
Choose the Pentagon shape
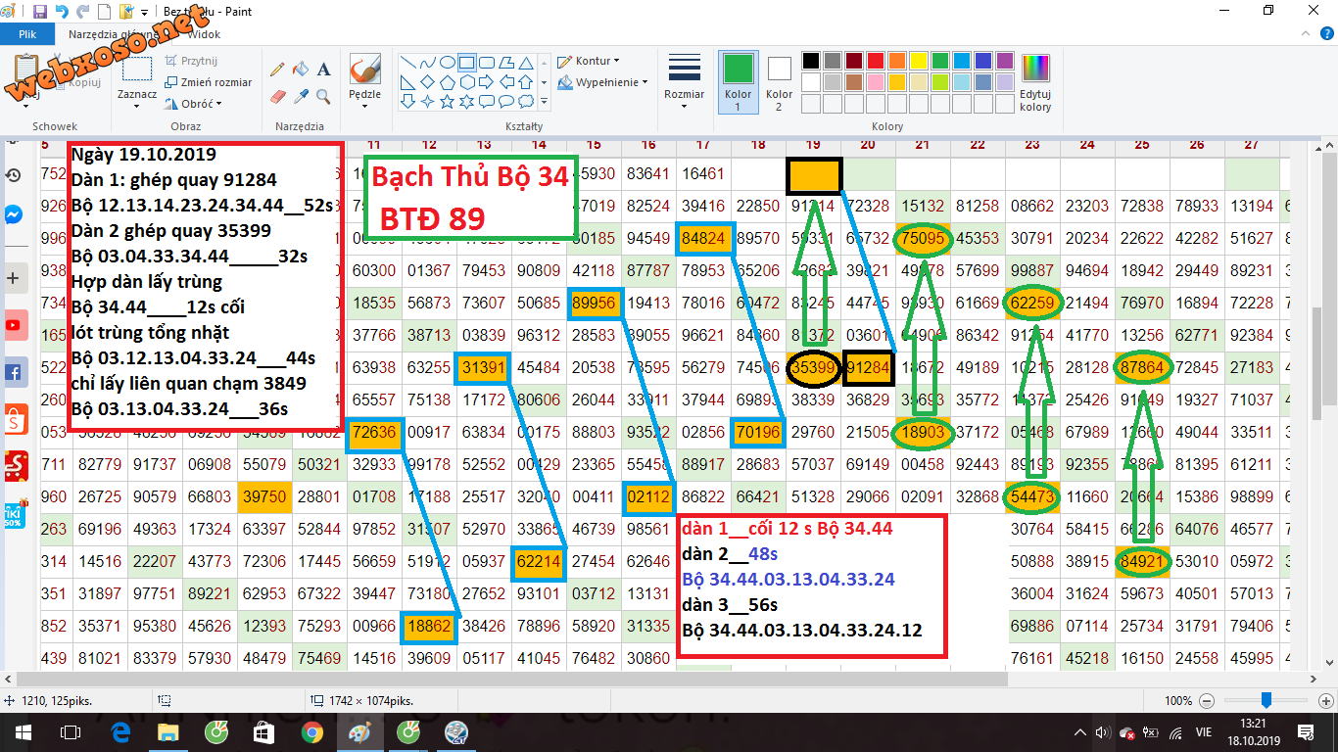click(449, 81)
